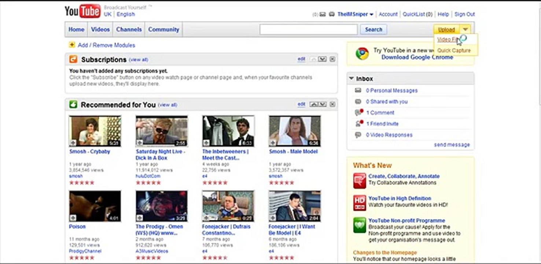Click the envelope icon beside Personal Messages
The height and width of the screenshot is (264, 541).
(358, 90)
